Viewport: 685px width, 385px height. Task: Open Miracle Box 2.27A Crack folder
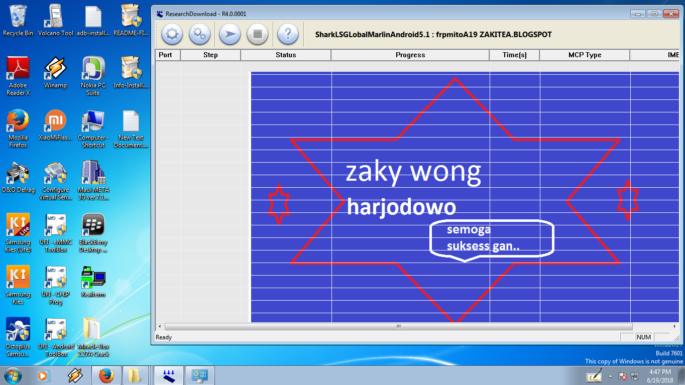(x=93, y=337)
